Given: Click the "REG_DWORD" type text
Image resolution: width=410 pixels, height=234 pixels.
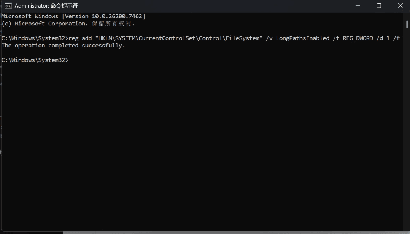Looking at the screenshot, I should 358,38.
